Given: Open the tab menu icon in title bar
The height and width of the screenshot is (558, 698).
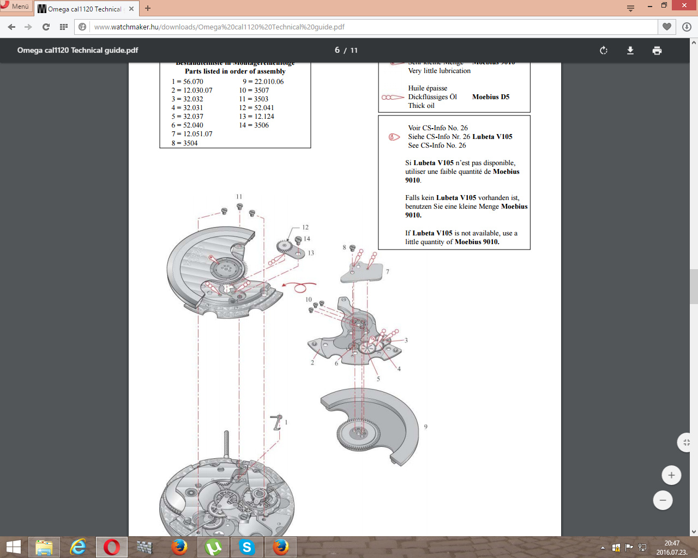Looking at the screenshot, I should click(x=630, y=8).
